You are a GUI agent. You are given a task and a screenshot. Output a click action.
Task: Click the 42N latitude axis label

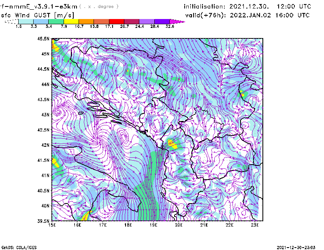point(45,145)
